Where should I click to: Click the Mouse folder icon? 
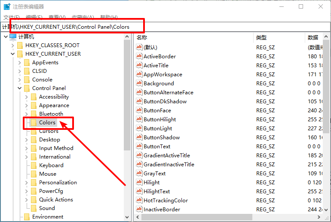tap(34, 174)
